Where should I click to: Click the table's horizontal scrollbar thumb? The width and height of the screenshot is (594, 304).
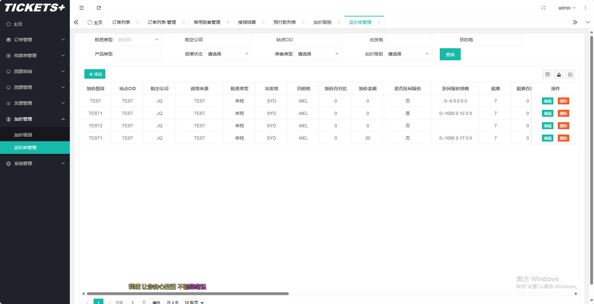pyautogui.click(x=188, y=294)
